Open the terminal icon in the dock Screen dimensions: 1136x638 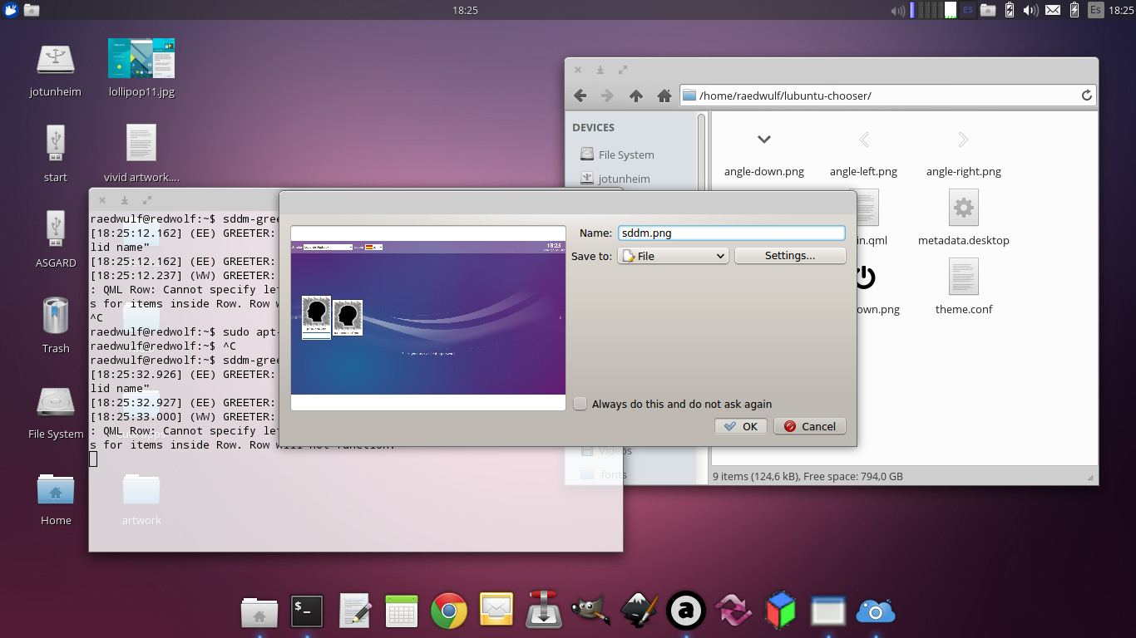[306, 611]
